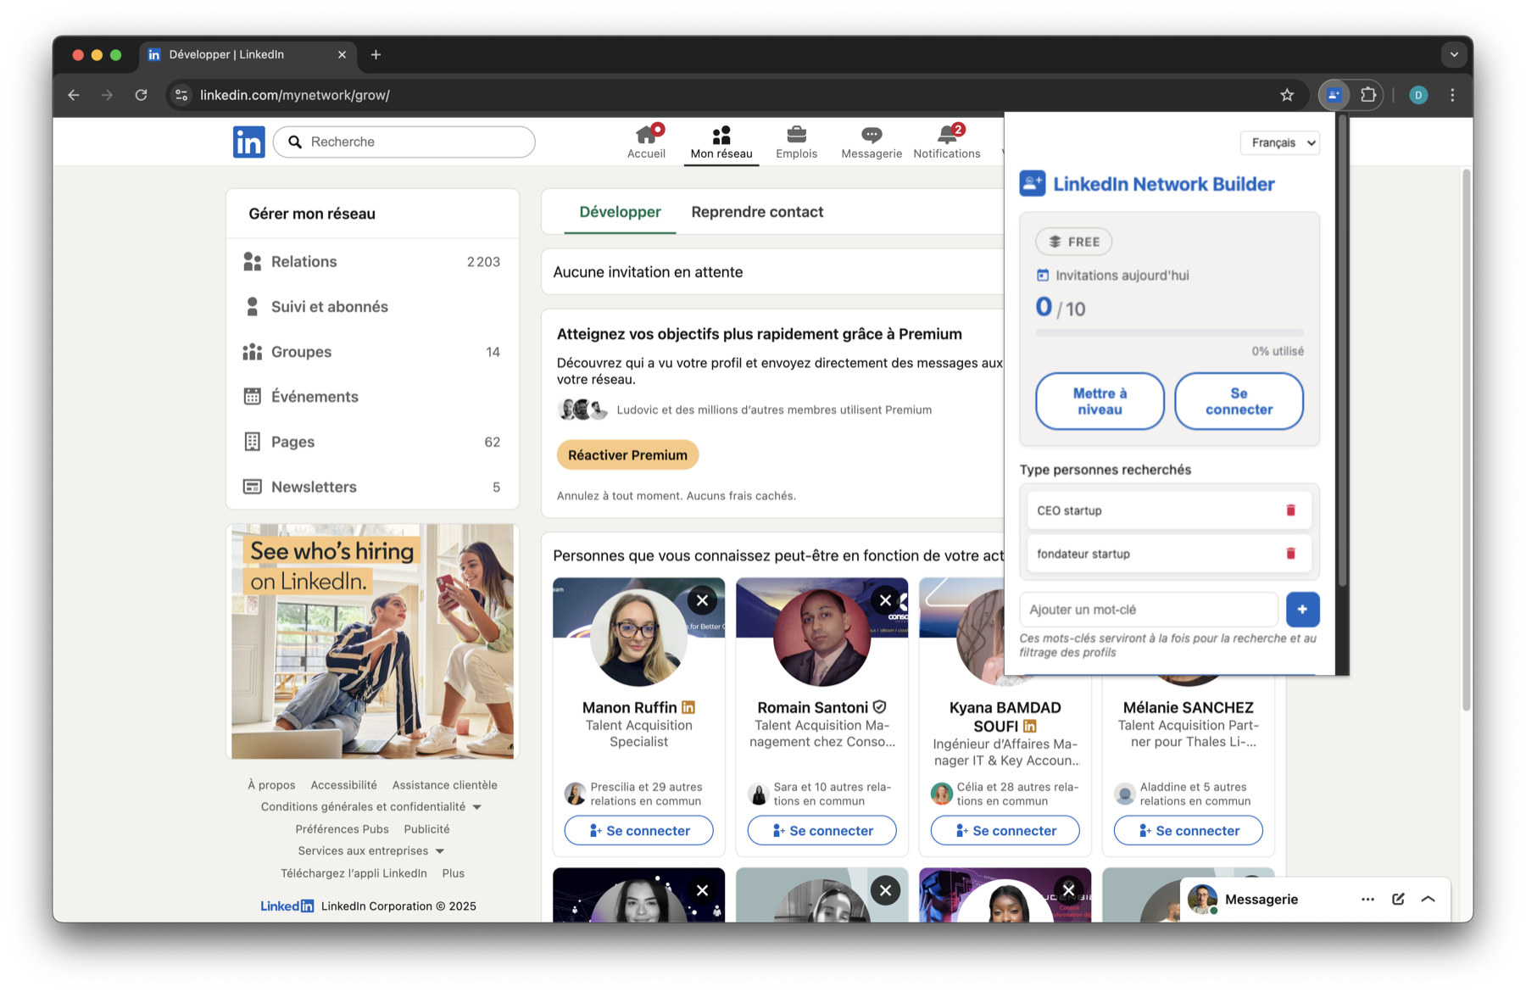Dismiss the Manon Ruffin suggestion card
The height and width of the screenshot is (992, 1526).
702,601
